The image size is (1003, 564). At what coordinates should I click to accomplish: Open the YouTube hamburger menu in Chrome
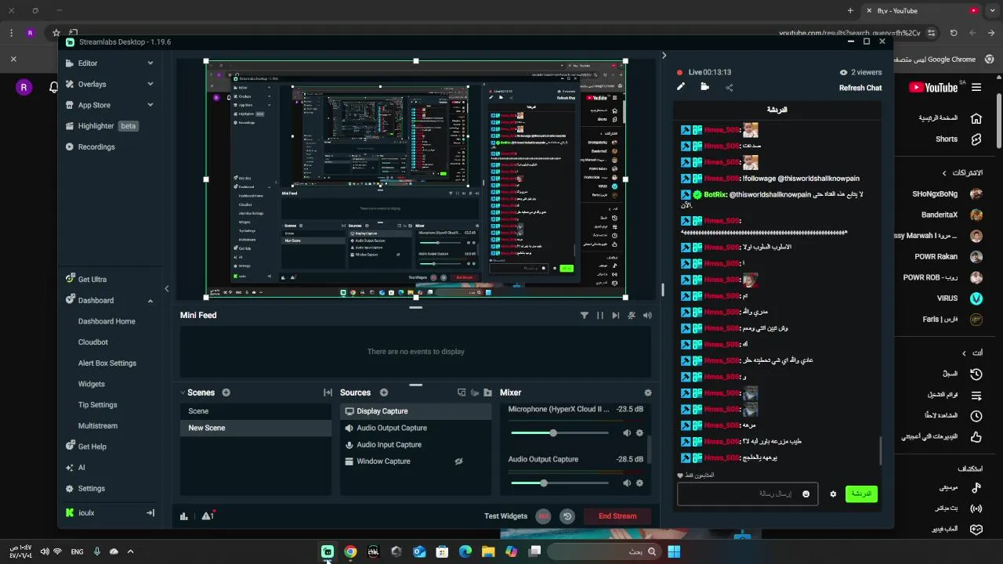976,88
